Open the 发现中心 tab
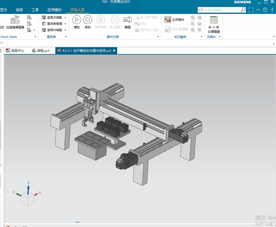 (x=15, y=50)
